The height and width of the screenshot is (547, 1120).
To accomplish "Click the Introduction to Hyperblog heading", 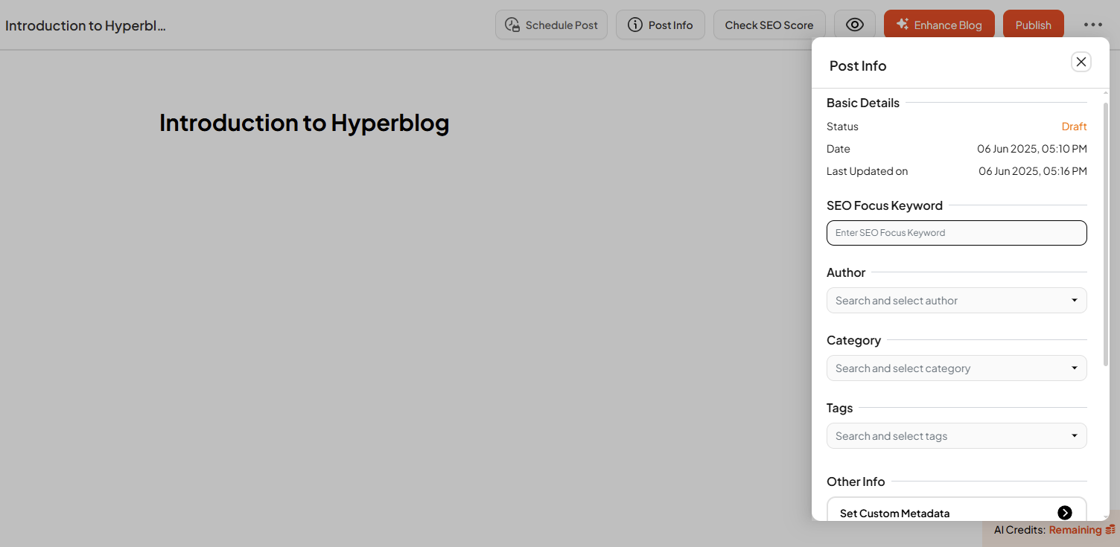I will [x=305, y=123].
